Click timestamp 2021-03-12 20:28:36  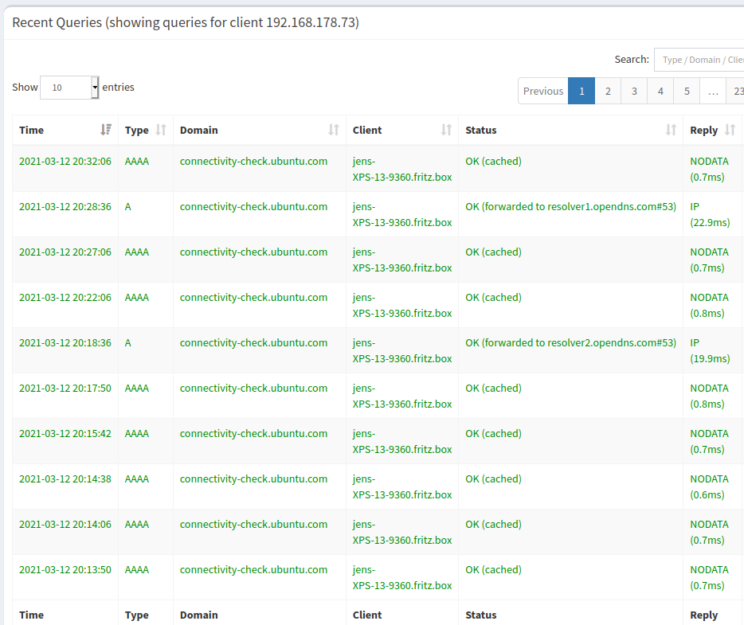(65, 207)
